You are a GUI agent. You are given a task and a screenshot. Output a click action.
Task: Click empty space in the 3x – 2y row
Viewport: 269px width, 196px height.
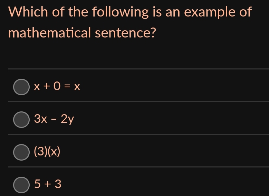172,118
